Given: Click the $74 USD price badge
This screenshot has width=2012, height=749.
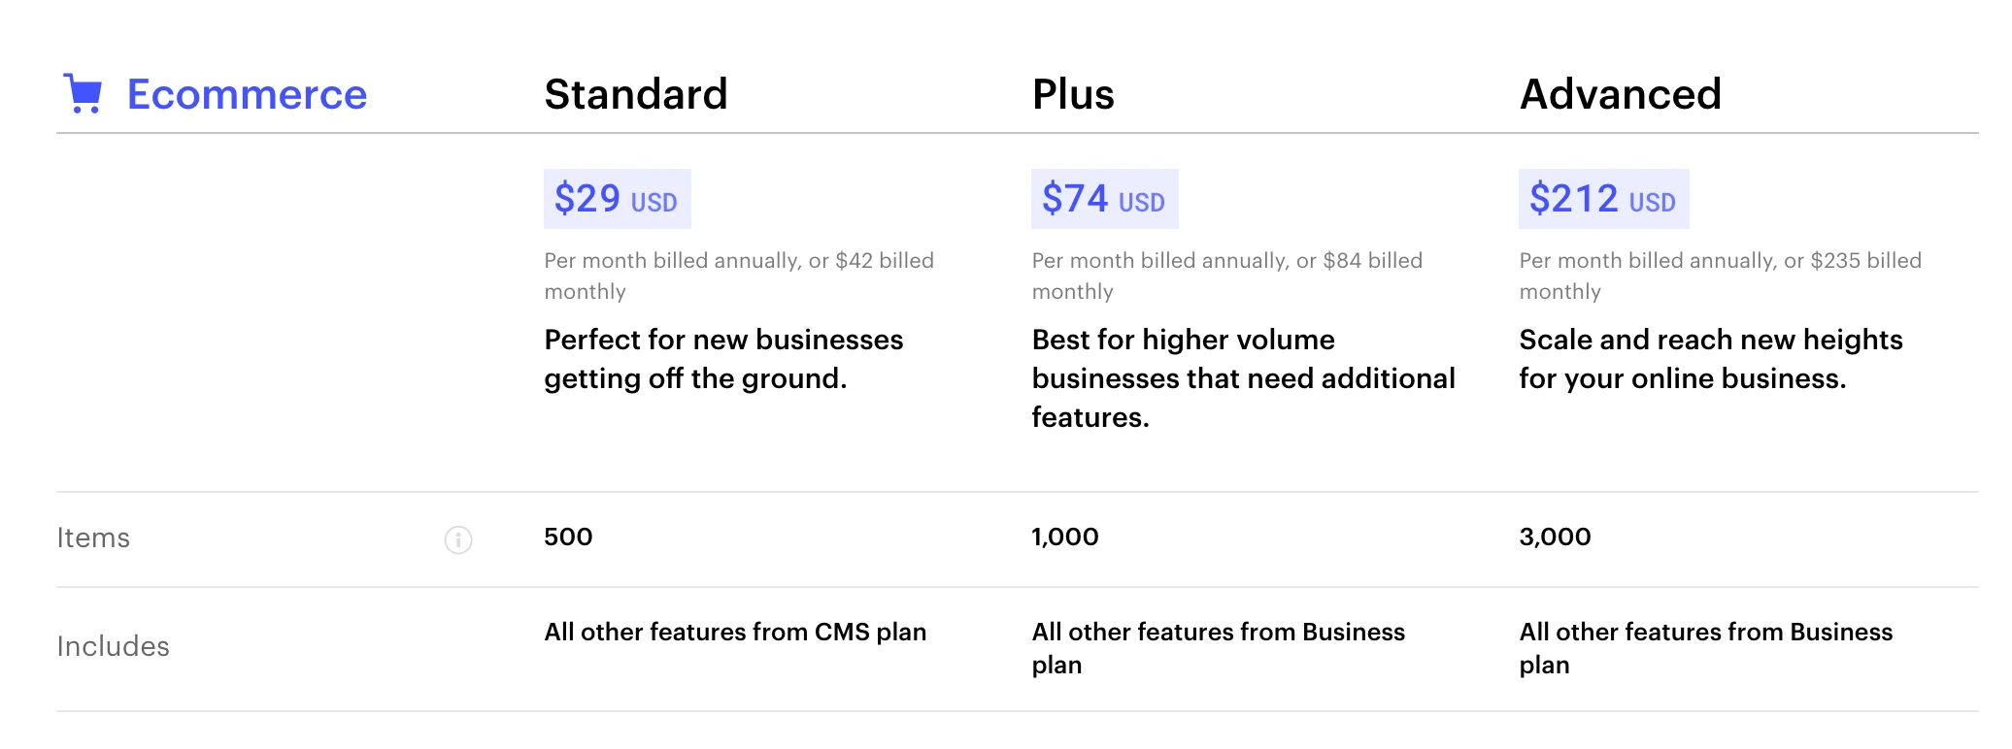Looking at the screenshot, I should [1104, 199].
